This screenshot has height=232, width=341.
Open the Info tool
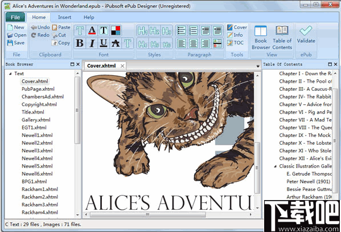click(235, 35)
